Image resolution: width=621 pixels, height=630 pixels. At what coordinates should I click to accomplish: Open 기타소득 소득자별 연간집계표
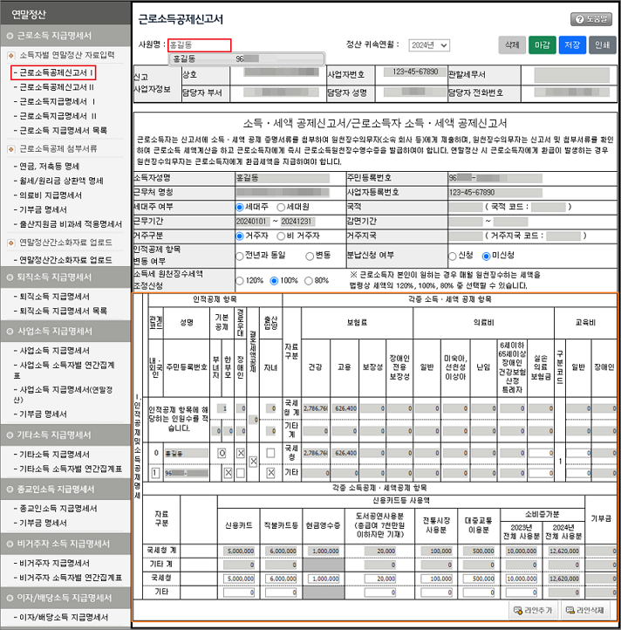click(x=71, y=469)
